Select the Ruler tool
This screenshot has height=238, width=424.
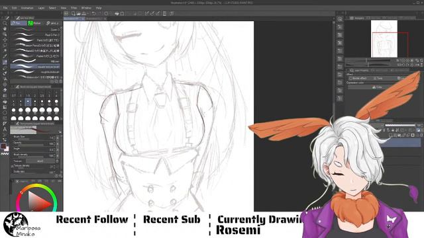pos(5,124)
